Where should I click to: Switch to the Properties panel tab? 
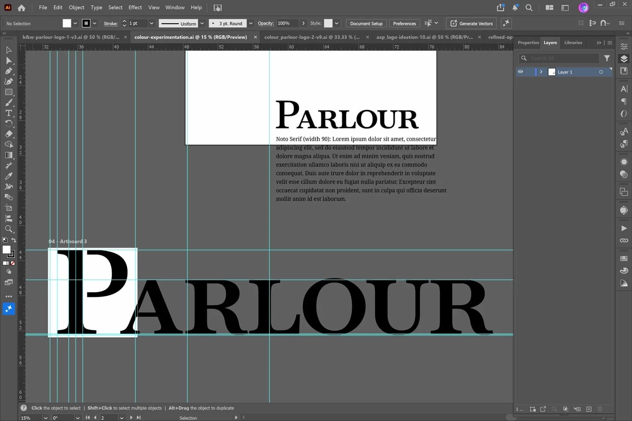click(x=528, y=43)
